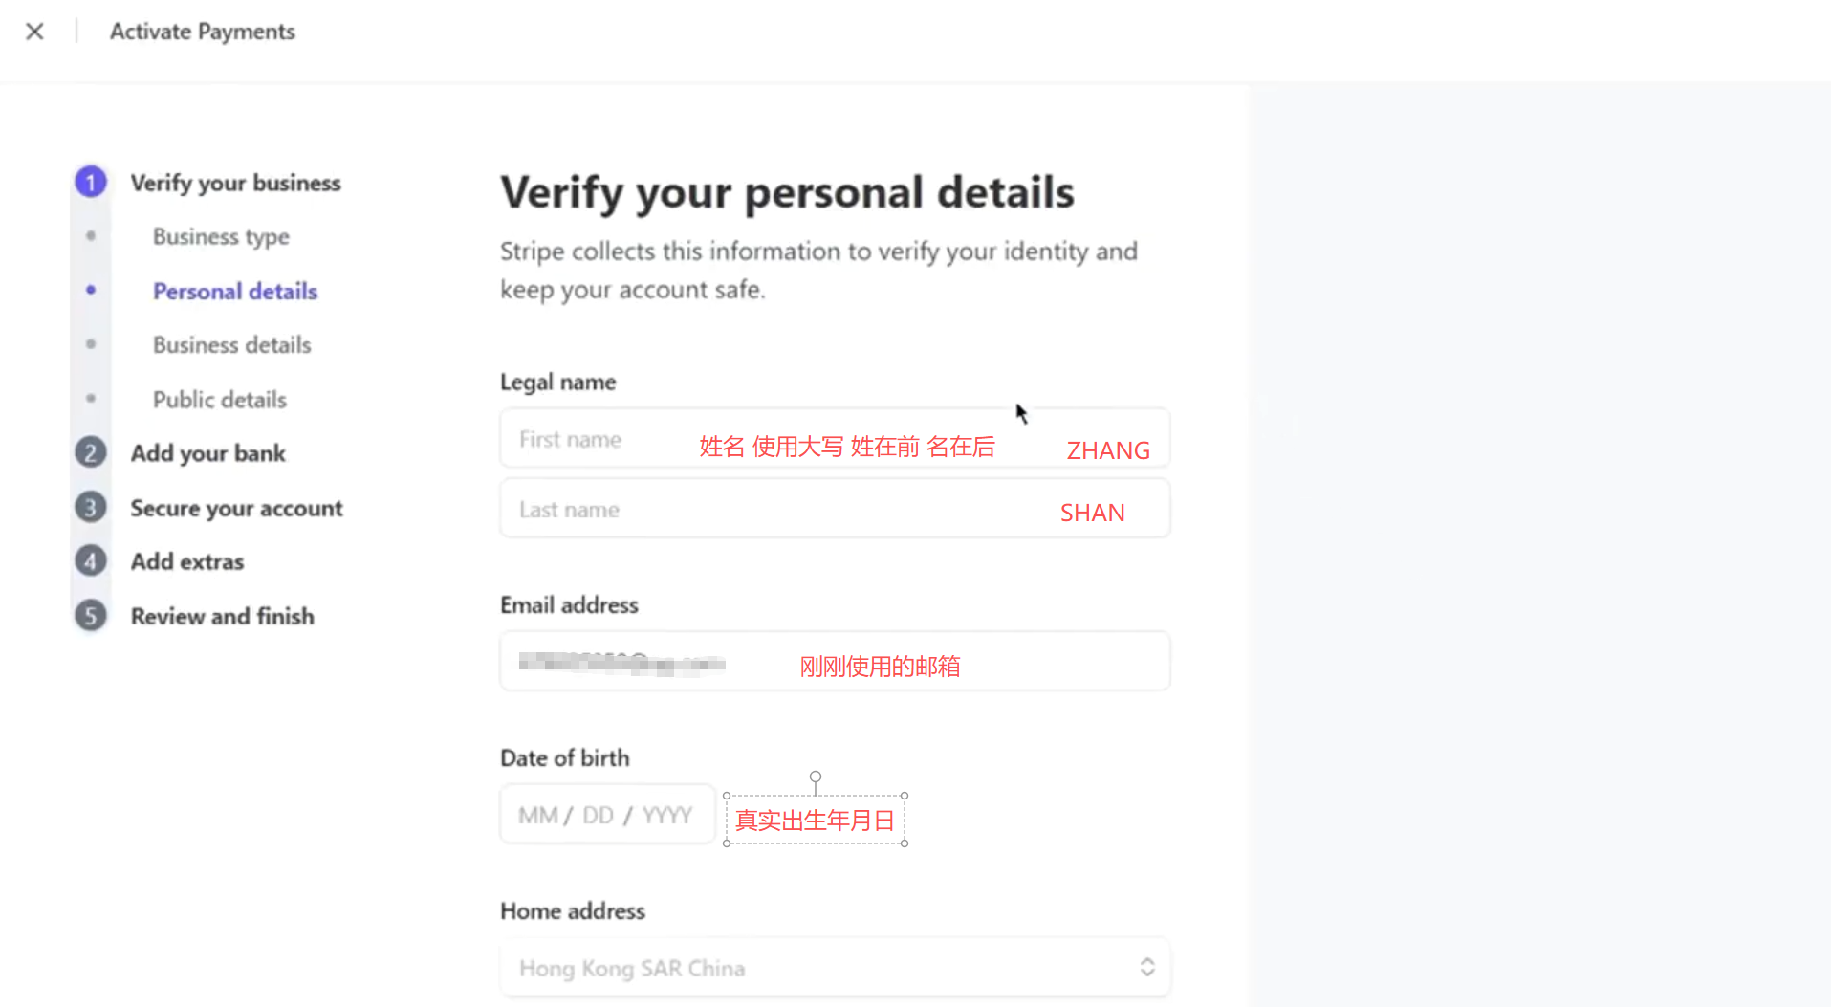Click the step 5 circle icon
Screen dimensions: 1831x1007
91,616
